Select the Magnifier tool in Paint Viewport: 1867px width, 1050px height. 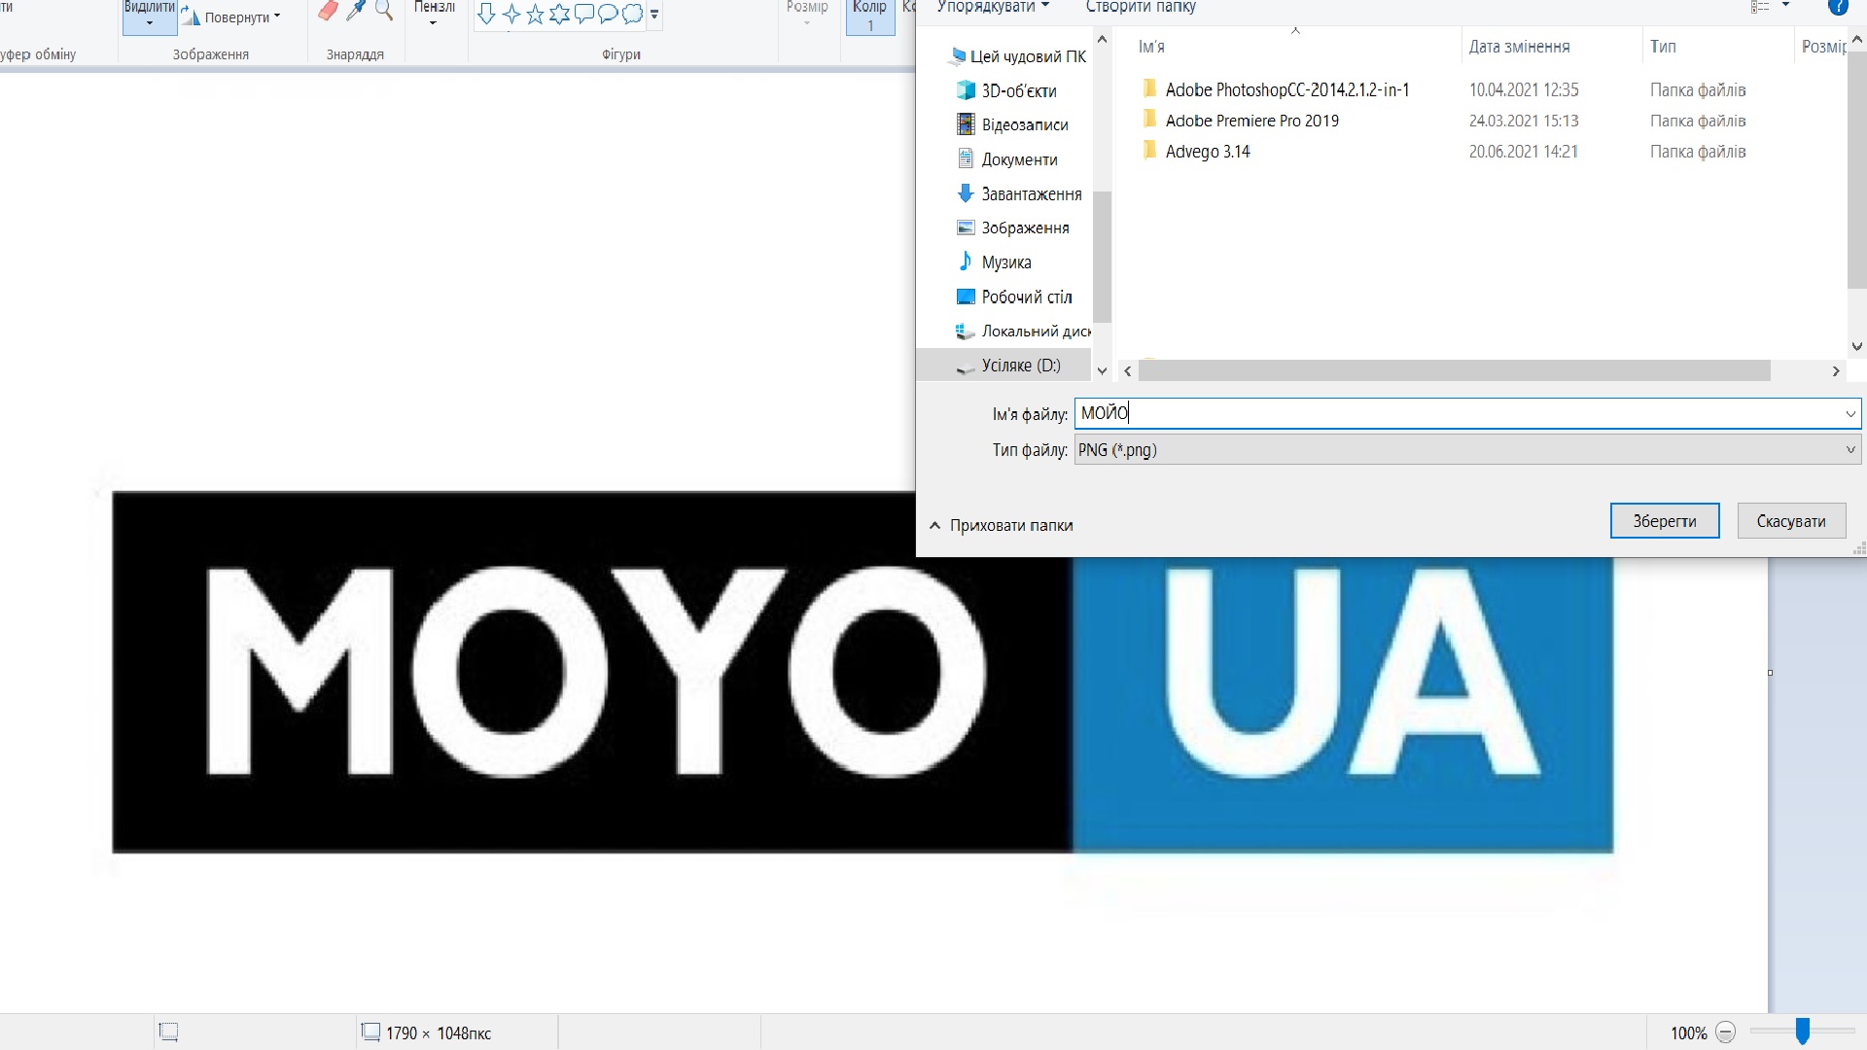(x=384, y=11)
